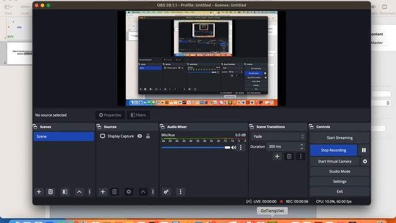Move source up with arrow icon
Image resolution: width=396 pixels, height=223 pixels.
point(143,192)
